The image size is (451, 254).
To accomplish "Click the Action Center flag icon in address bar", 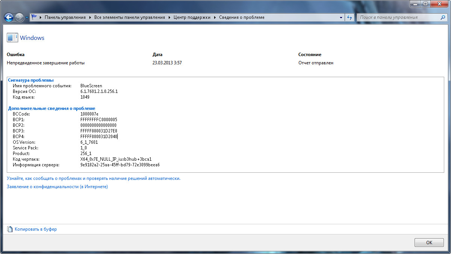I will click(x=34, y=17).
